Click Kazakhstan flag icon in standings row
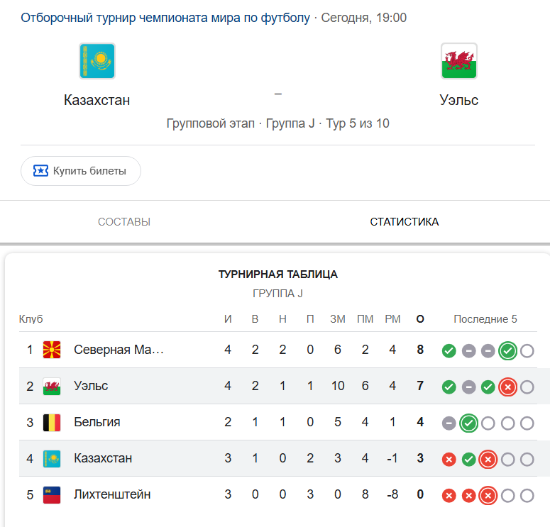Image resolution: width=550 pixels, height=527 pixels. [52, 459]
